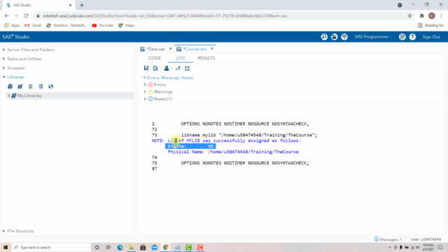This screenshot has height=252, width=448.
Task: Switch to the RESULTS tab
Action: [x=206, y=58]
